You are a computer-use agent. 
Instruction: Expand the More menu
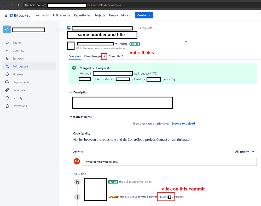[x=126, y=15]
